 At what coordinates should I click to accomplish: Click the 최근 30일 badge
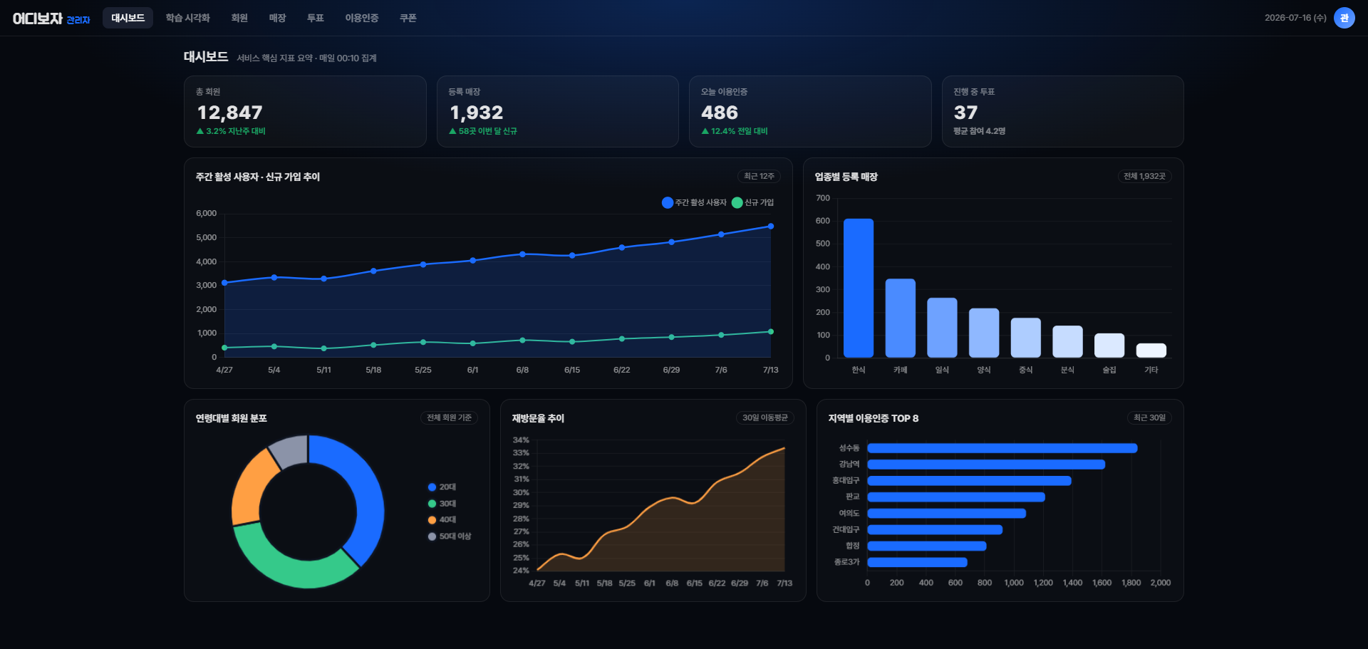[1149, 417]
